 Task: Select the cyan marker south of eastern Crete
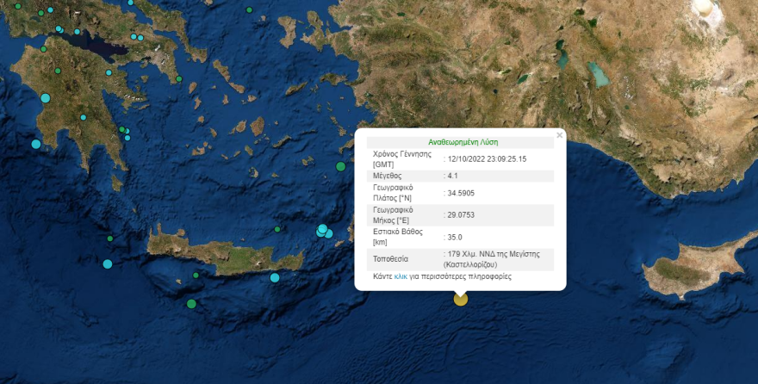[275, 278]
